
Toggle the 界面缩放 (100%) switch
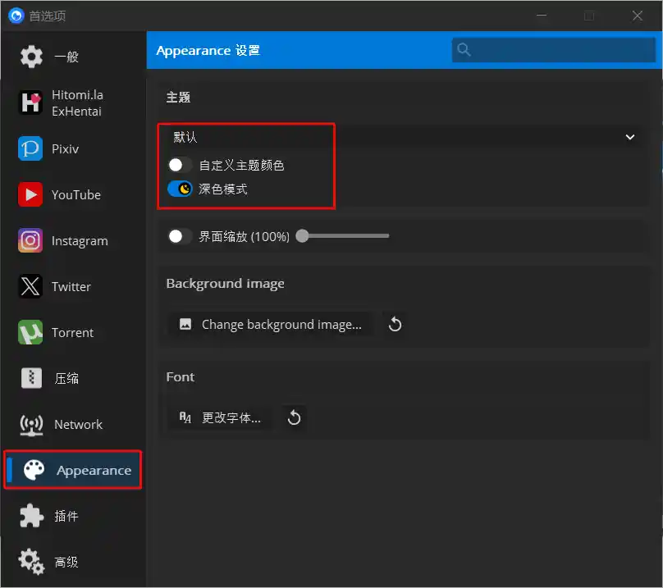(x=180, y=236)
